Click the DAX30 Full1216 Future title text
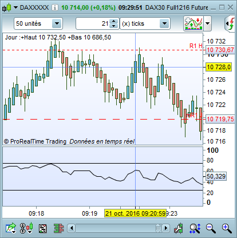237x238 pixels. coord(177,7)
